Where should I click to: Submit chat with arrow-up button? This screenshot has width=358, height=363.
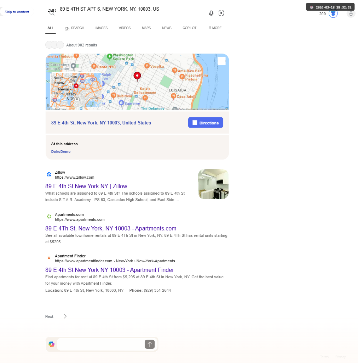pyautogui.click(x=150, y=344)
